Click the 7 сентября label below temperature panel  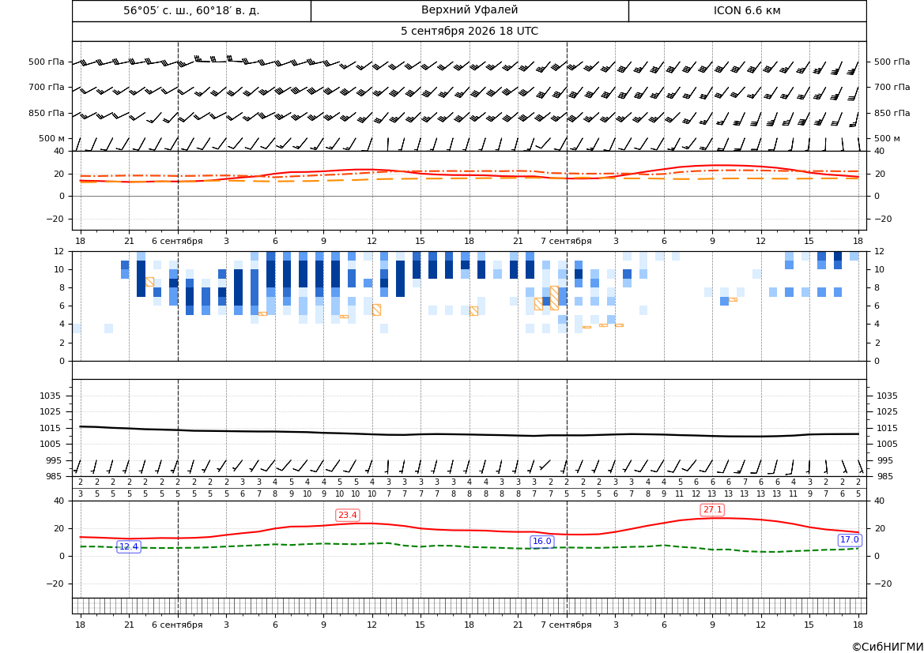566,241
